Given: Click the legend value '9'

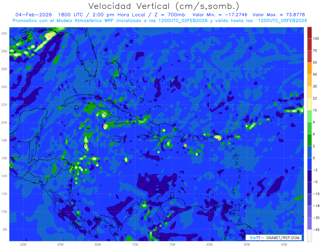Looking at the screenshot, I should coord(314,122).
